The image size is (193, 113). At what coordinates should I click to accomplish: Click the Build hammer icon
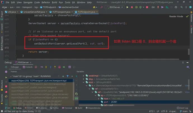(x=102, y=7)
